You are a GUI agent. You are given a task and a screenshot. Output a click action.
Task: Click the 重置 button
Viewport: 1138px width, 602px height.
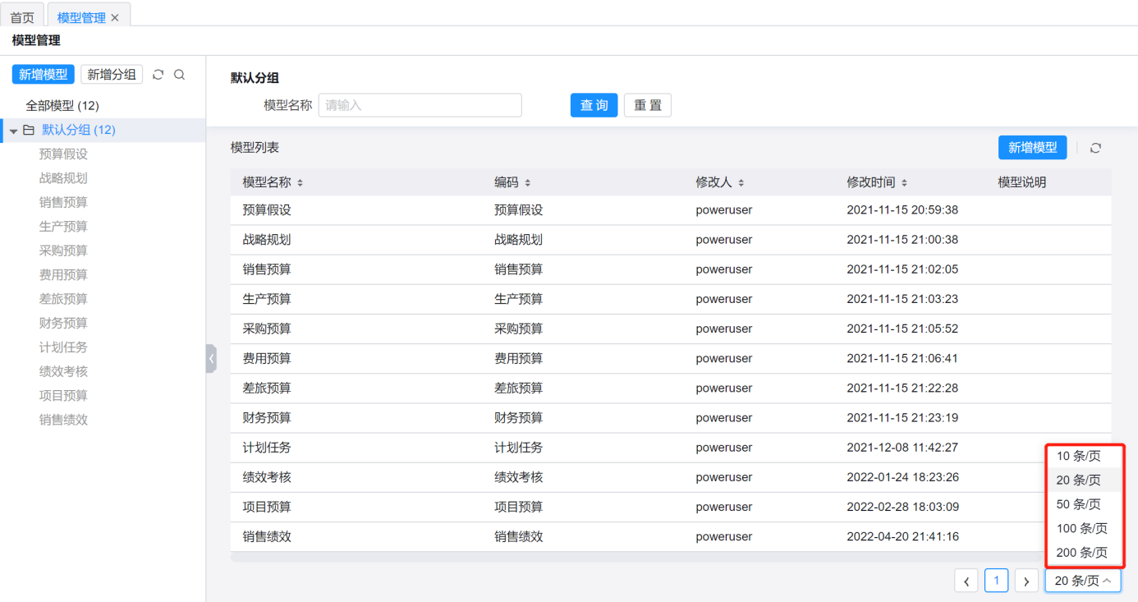pyautogui.click(x=647, y=105)
